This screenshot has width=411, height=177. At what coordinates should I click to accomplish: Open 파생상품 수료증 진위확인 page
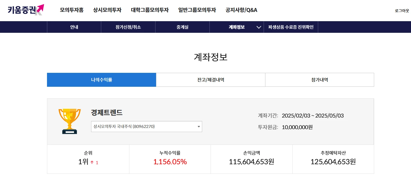point(291,27)
